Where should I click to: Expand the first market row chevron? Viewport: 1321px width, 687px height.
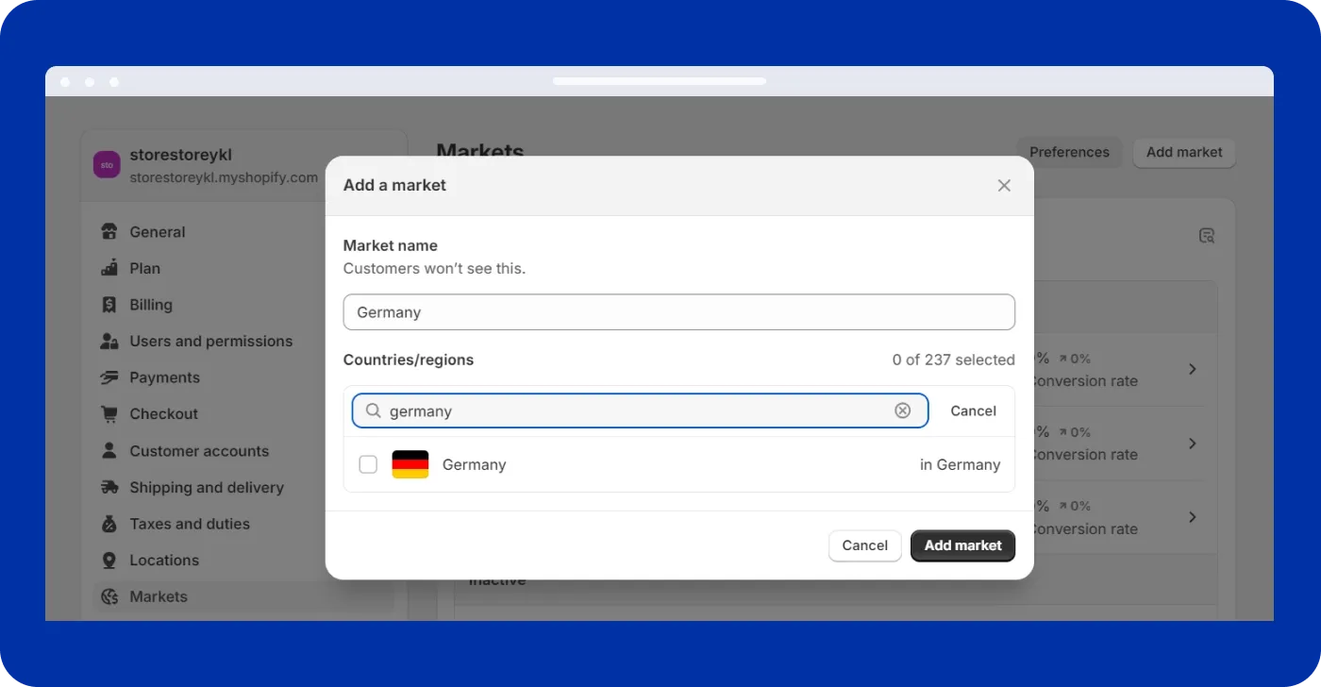(x=1193, y=369)
